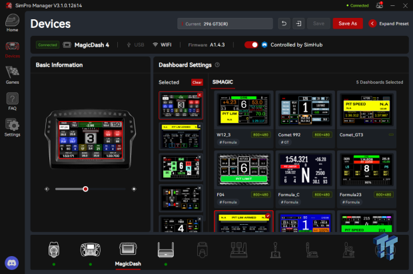The image size is (413, 274).
Task: Click the Connected status in title bar
Action: click(x=358, y=5)
